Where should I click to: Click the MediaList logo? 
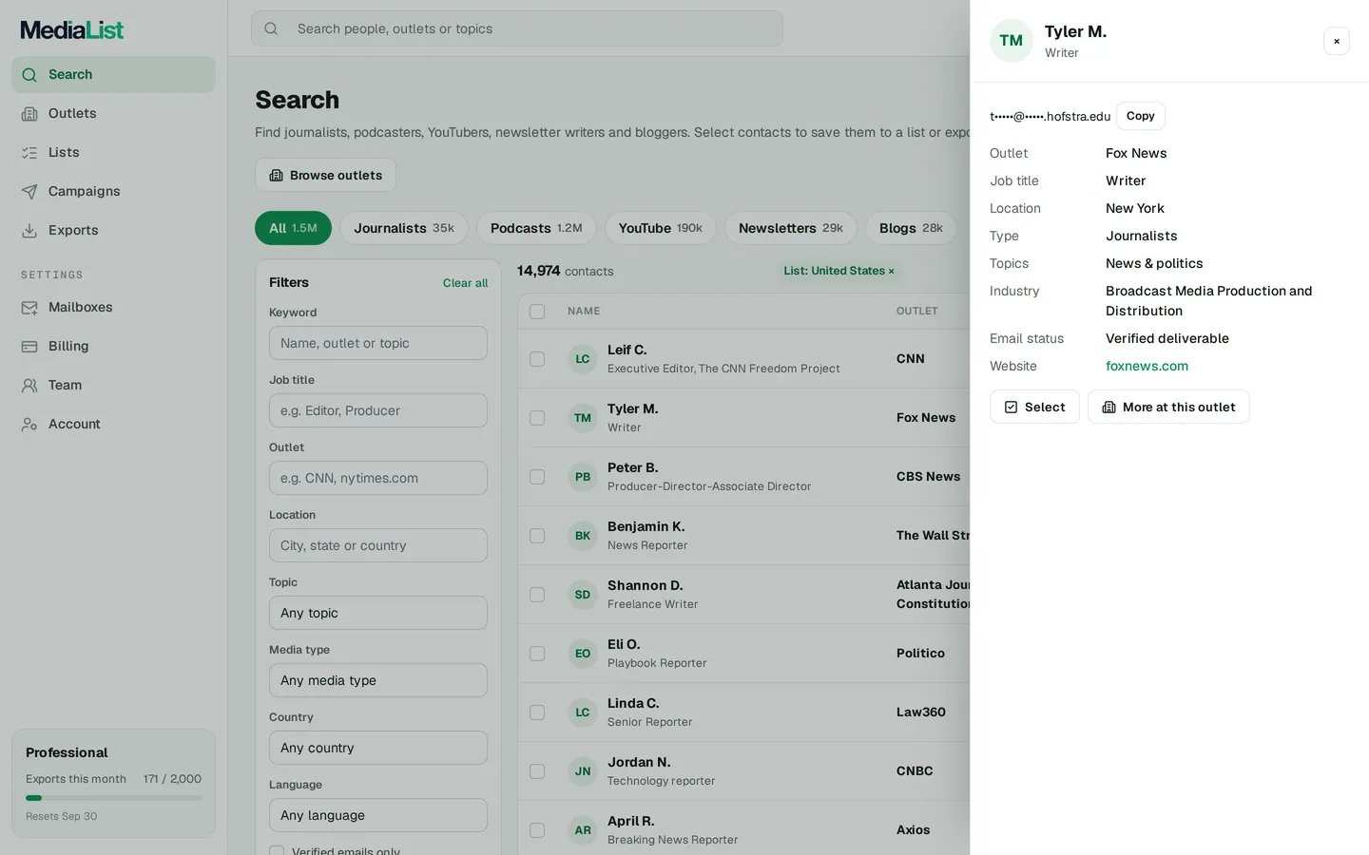pos(72,30)
